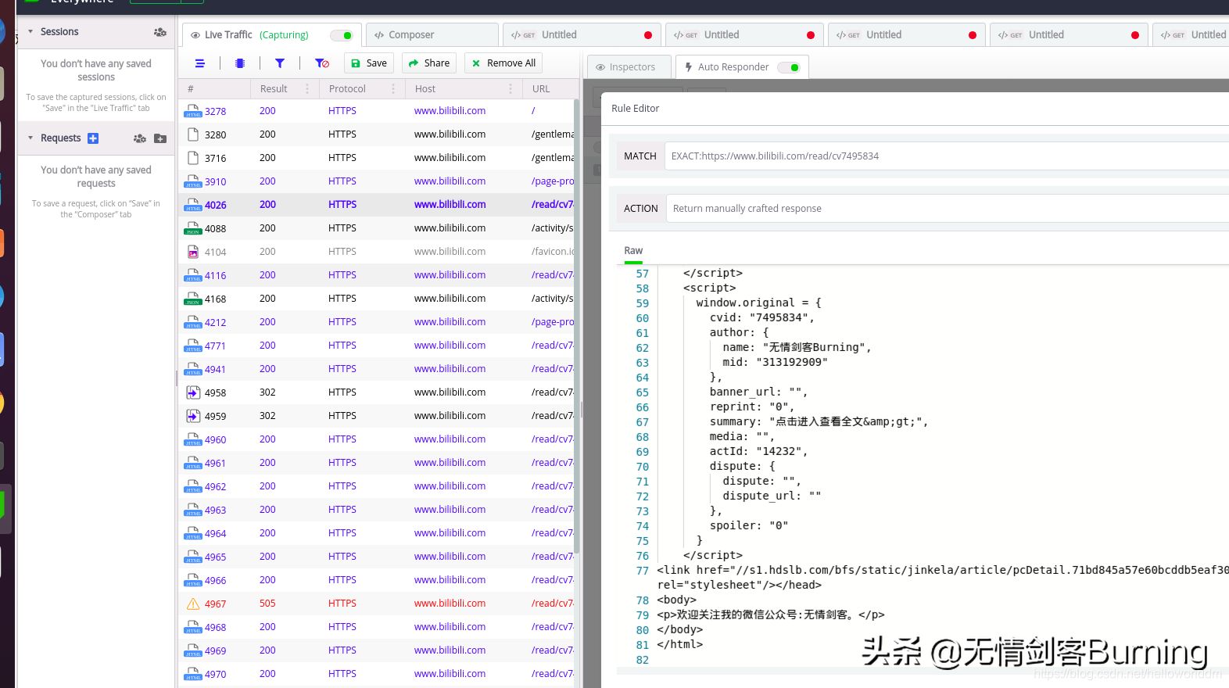Click the Remove All button
Image resolution: width=1229 pixels, height=688 pixels.
(x=503, y=63)
